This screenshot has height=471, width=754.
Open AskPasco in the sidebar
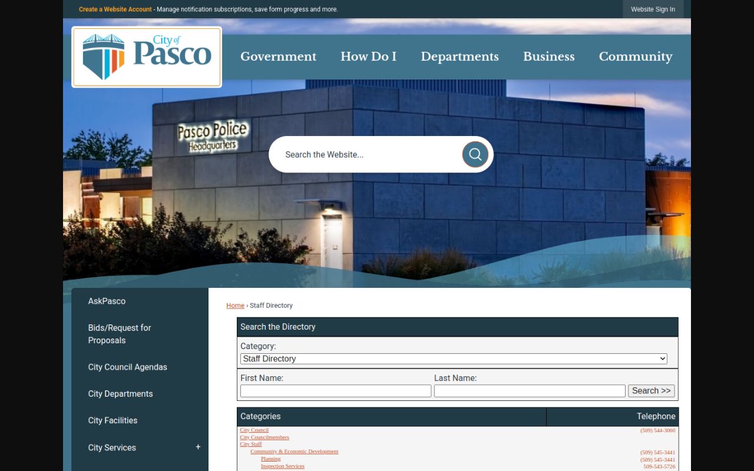[107, 301]
